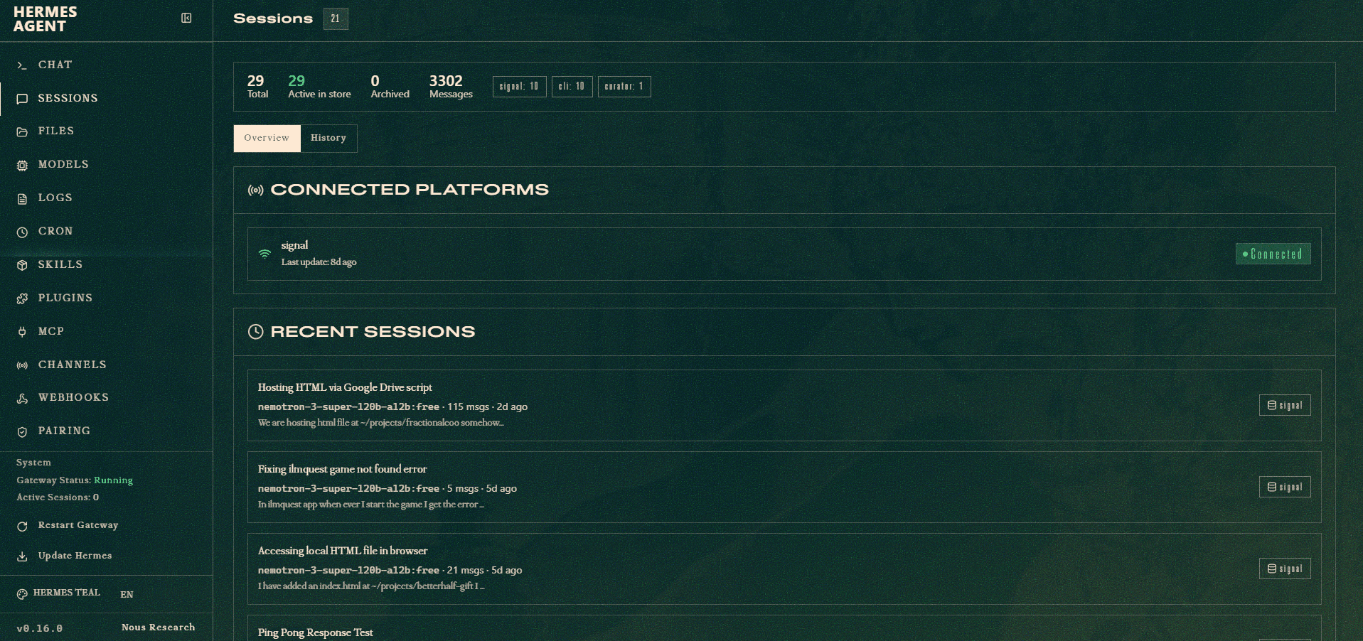This screenshot has height=641, width=1363.
Task: Filter sessions by cli: 10 chip
Action: (x=572, y=87)
